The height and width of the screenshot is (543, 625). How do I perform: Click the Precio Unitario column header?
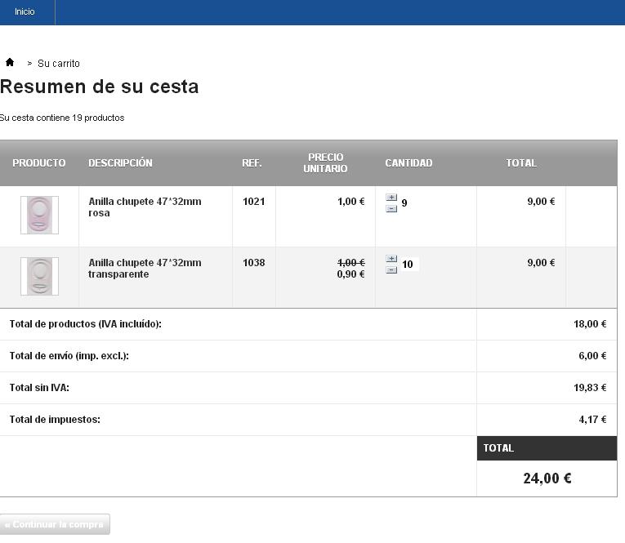click(x=325, y=162)
